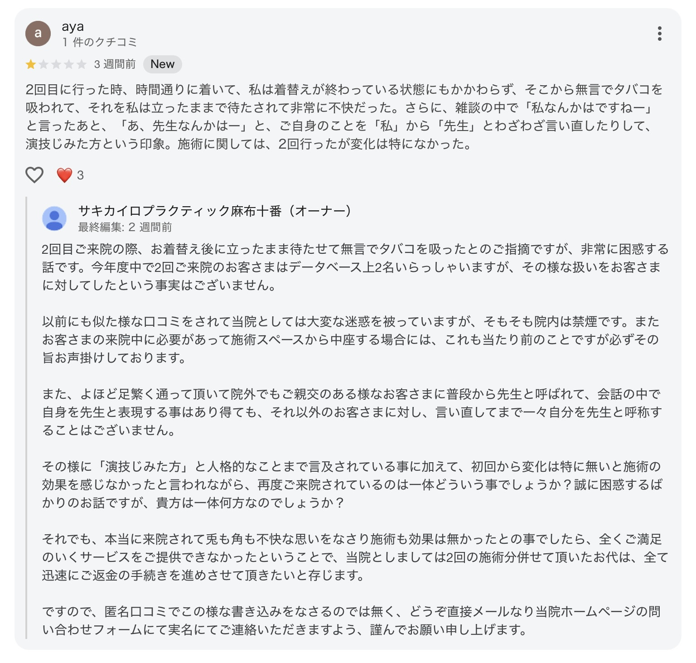
Task: Click the "最終編集: 2 週間前" edit timestamp
Action: 125,227
